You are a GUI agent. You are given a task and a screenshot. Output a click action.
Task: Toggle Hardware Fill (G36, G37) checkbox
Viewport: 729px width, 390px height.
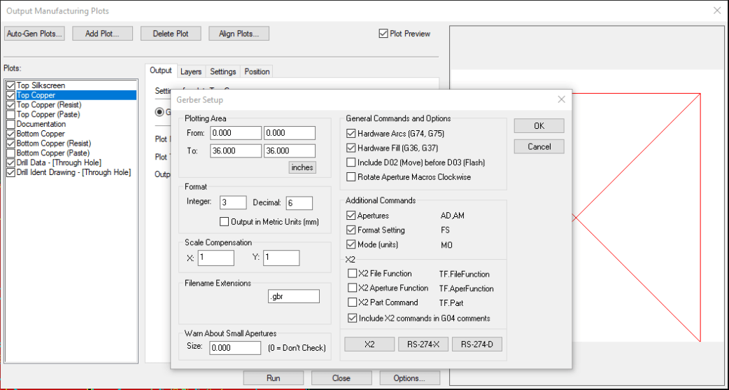pos(351,148)
